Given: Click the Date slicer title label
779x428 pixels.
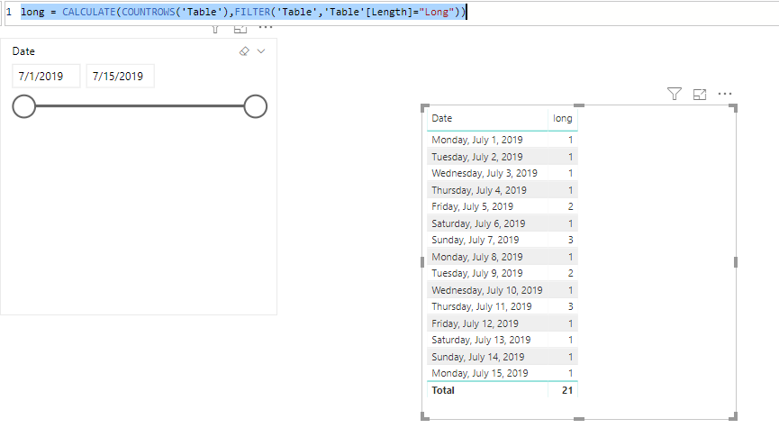Looking at the screenshot, I should point(23,51).
